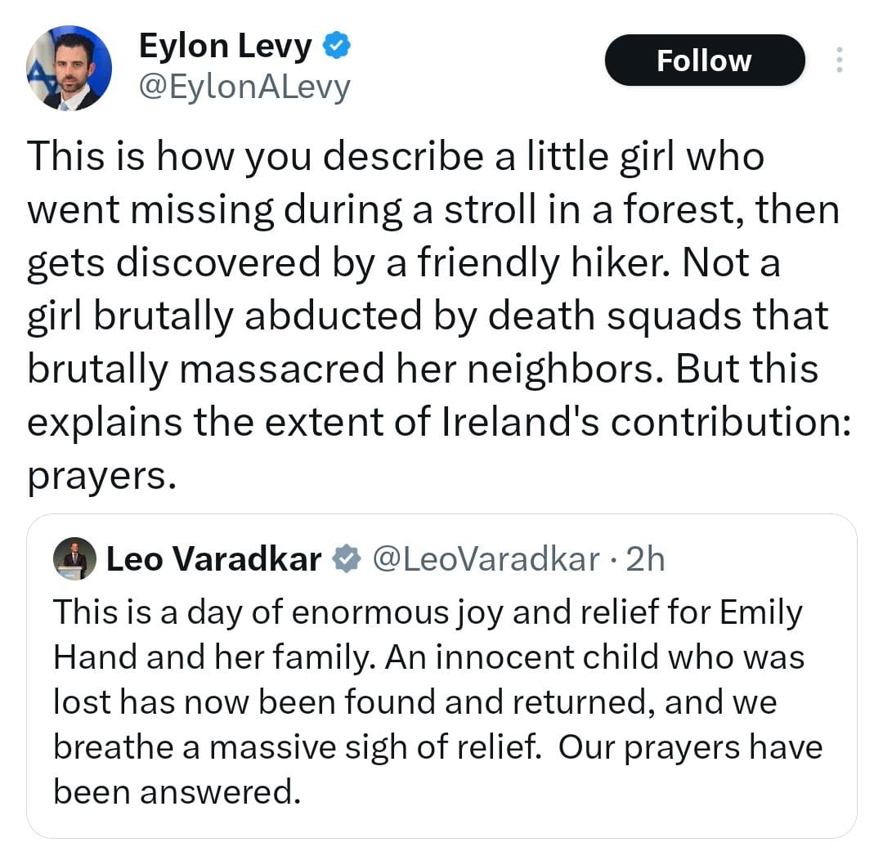The width and height of the screenshot is (883, 856).
Task: Click "Emily" in the quoted tweet
Action: pos(761,613)
